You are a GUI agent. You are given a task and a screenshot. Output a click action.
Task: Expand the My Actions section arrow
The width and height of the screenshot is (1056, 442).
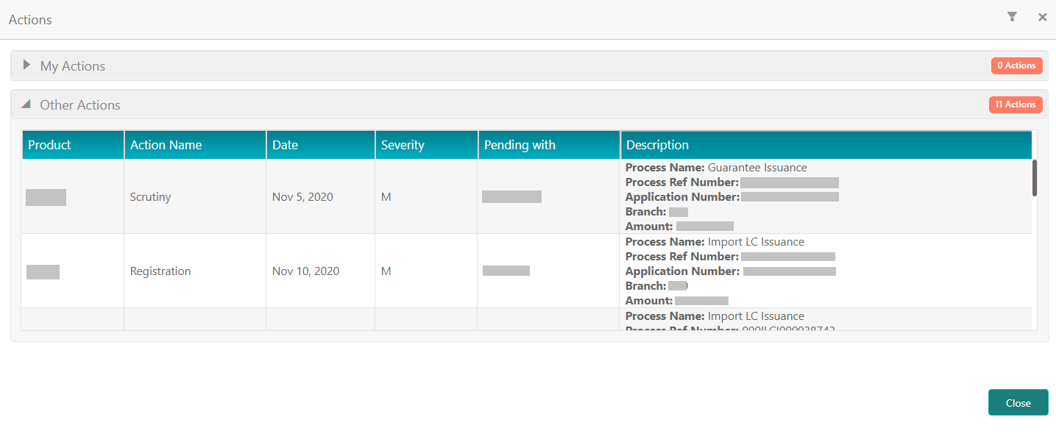click(26, 65)
